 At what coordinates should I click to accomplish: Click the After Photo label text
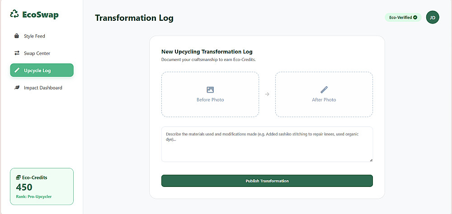[x=324, y=100]
